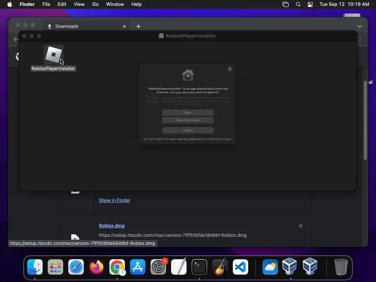The width and height of the screenshot is (376, 282).
Task: Open the RobloxPlayerInstaller app icon
Action: [x=54, y=55]
